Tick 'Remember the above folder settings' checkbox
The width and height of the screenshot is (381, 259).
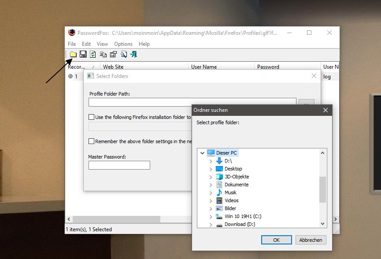coord(91,141)
